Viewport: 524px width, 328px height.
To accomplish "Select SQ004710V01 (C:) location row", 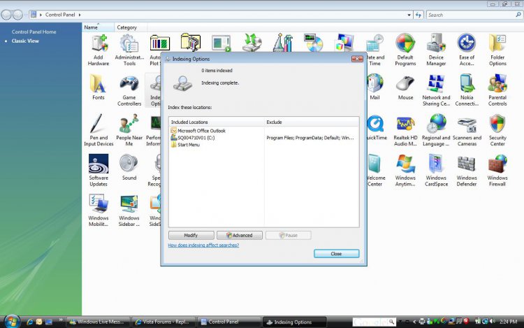I will 193,138.
